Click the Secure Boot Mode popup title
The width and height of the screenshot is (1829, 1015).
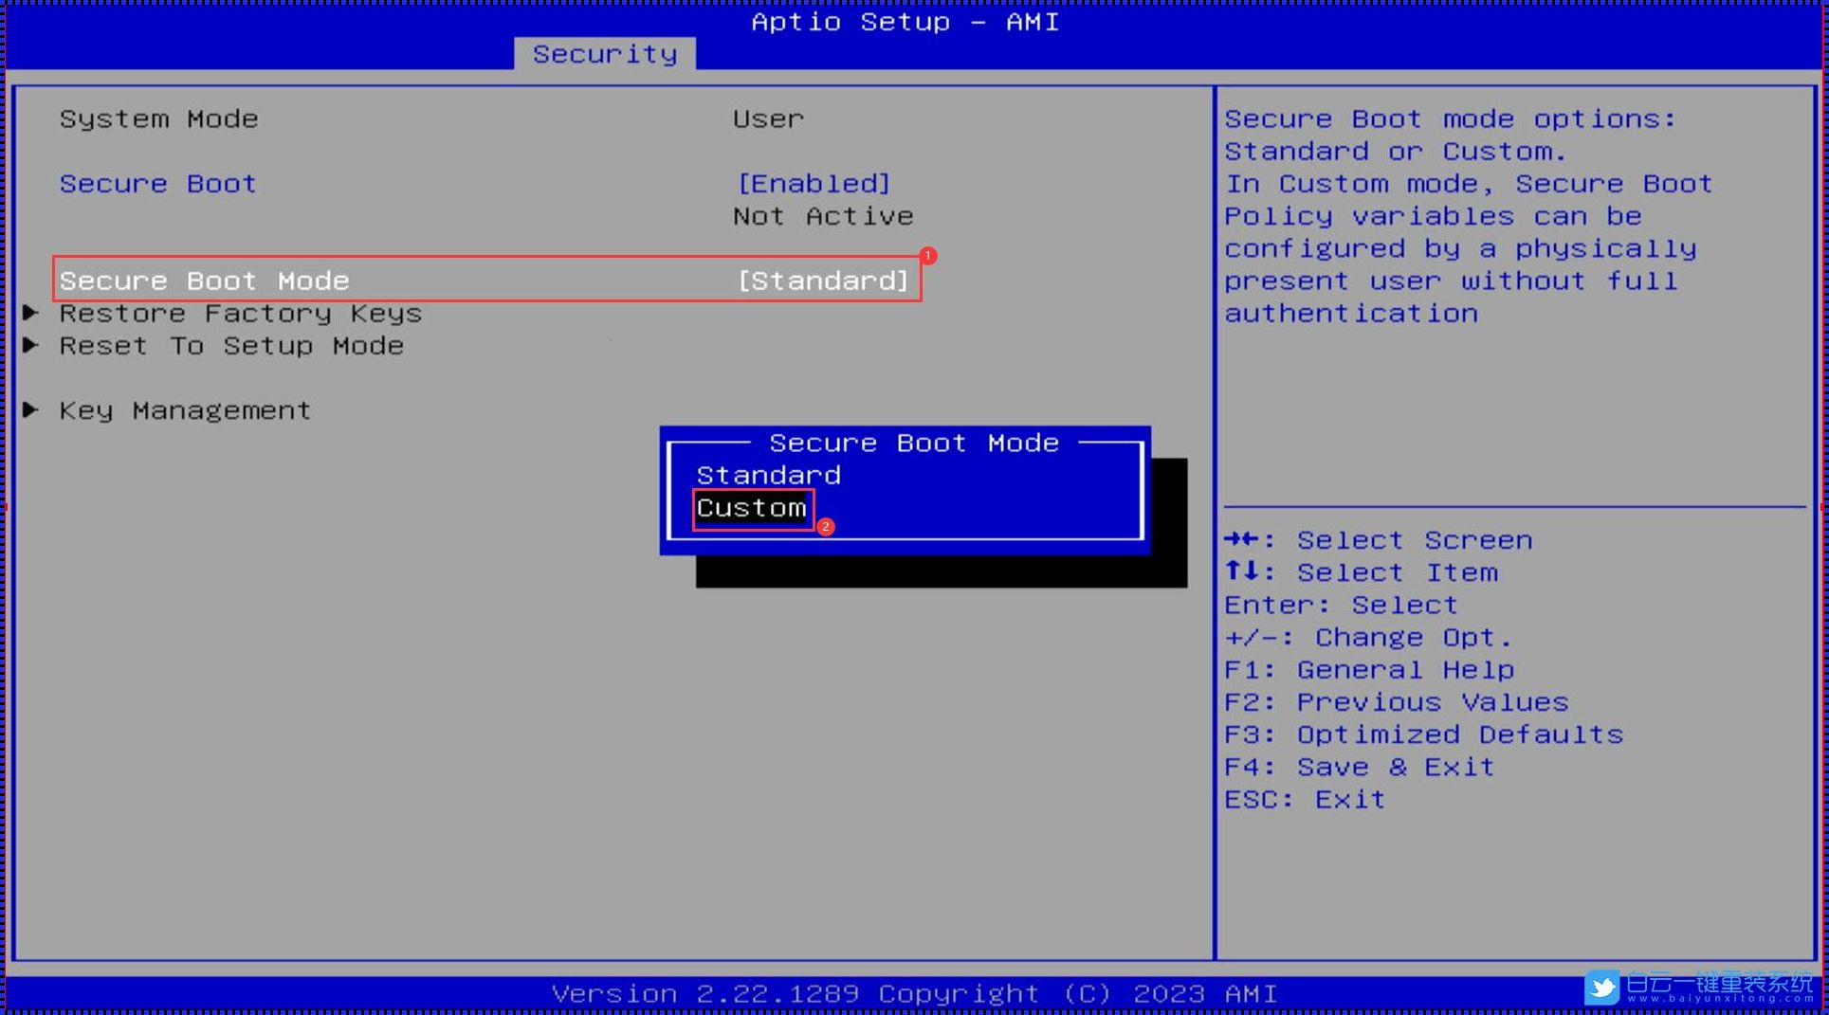(x=914, y=444)
